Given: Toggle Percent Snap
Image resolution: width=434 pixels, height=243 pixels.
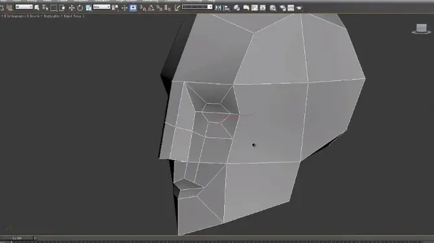Looking at the screenshot, I should coord(159,8).
